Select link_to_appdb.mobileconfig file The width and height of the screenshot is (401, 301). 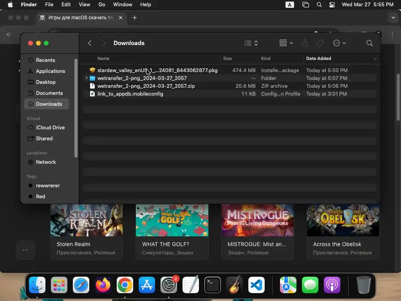(x=130, y=94)
